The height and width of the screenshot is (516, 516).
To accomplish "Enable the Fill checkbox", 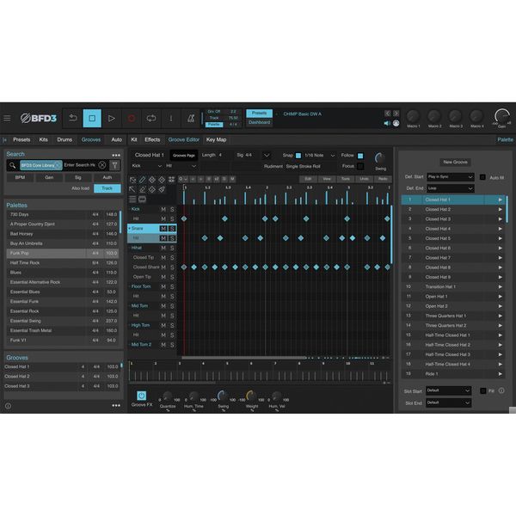I will (x=482, y=391).
